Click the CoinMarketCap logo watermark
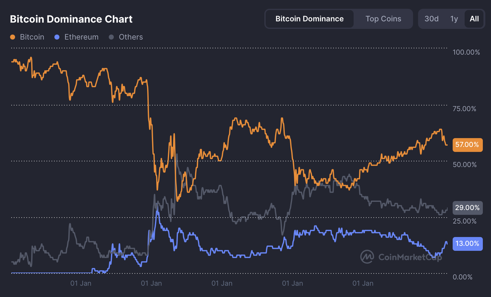 coord(401,256)
